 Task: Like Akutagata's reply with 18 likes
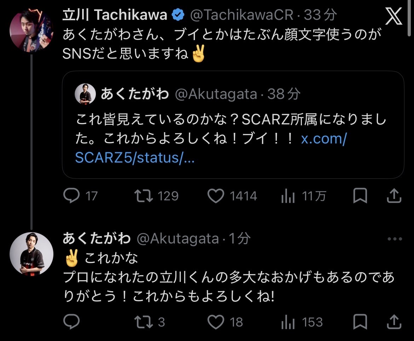point(215,322)
